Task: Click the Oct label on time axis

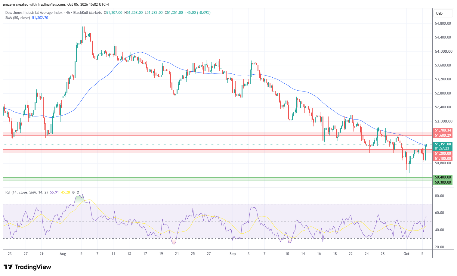Action: pos(406,254)
